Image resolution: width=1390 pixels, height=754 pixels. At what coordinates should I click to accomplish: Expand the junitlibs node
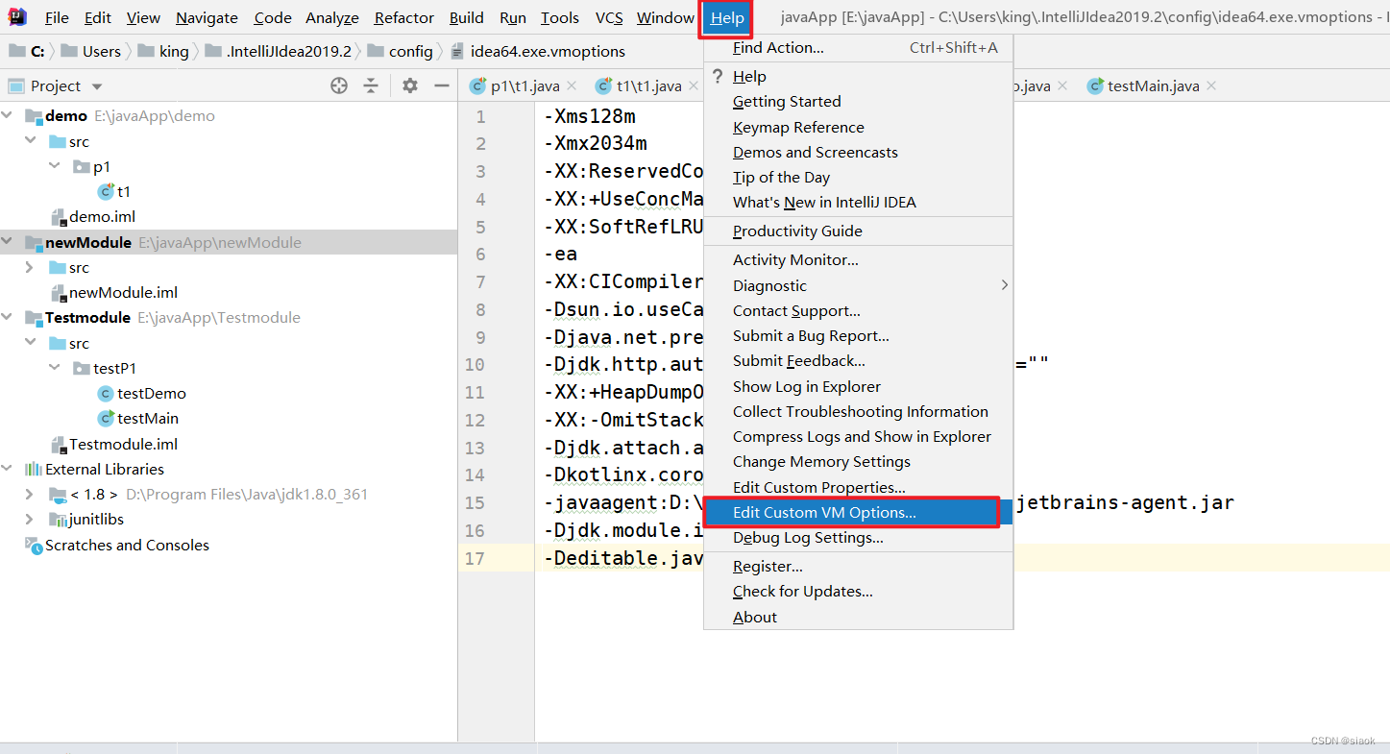click(x=31, y=519)
